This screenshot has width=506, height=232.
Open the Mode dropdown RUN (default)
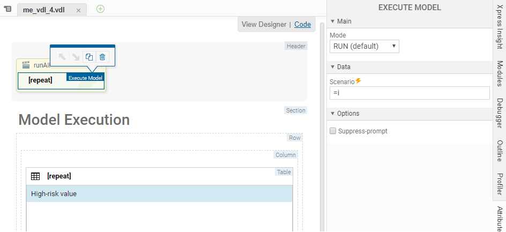click(364, 46)
